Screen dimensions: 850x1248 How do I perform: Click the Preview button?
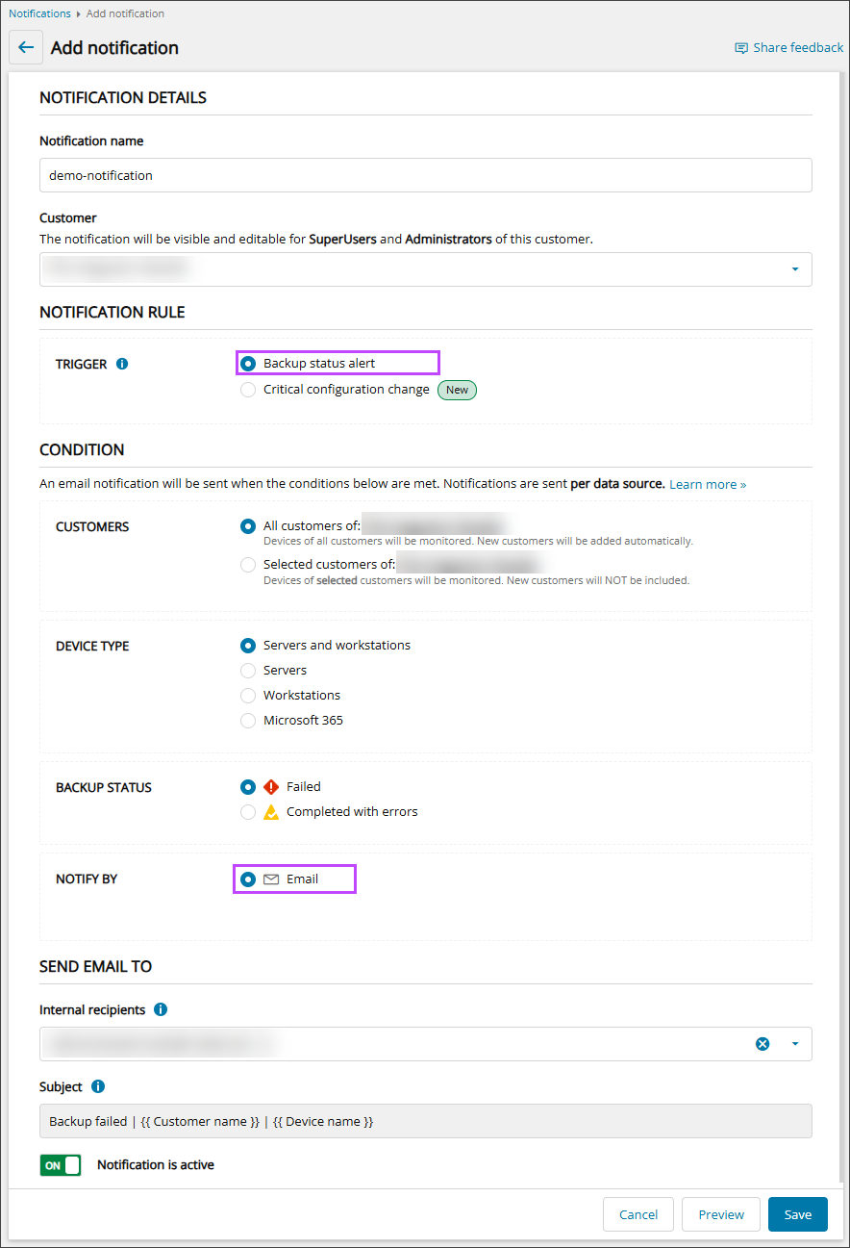tap(721, 1214)
